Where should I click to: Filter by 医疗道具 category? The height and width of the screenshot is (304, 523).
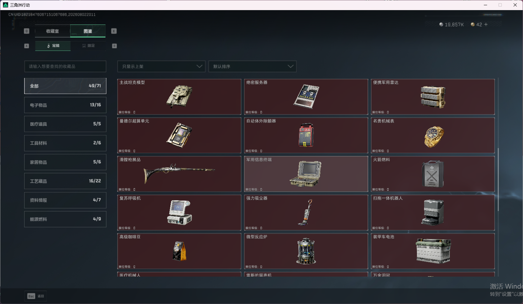pyautogui.click(x=65, y=124)
